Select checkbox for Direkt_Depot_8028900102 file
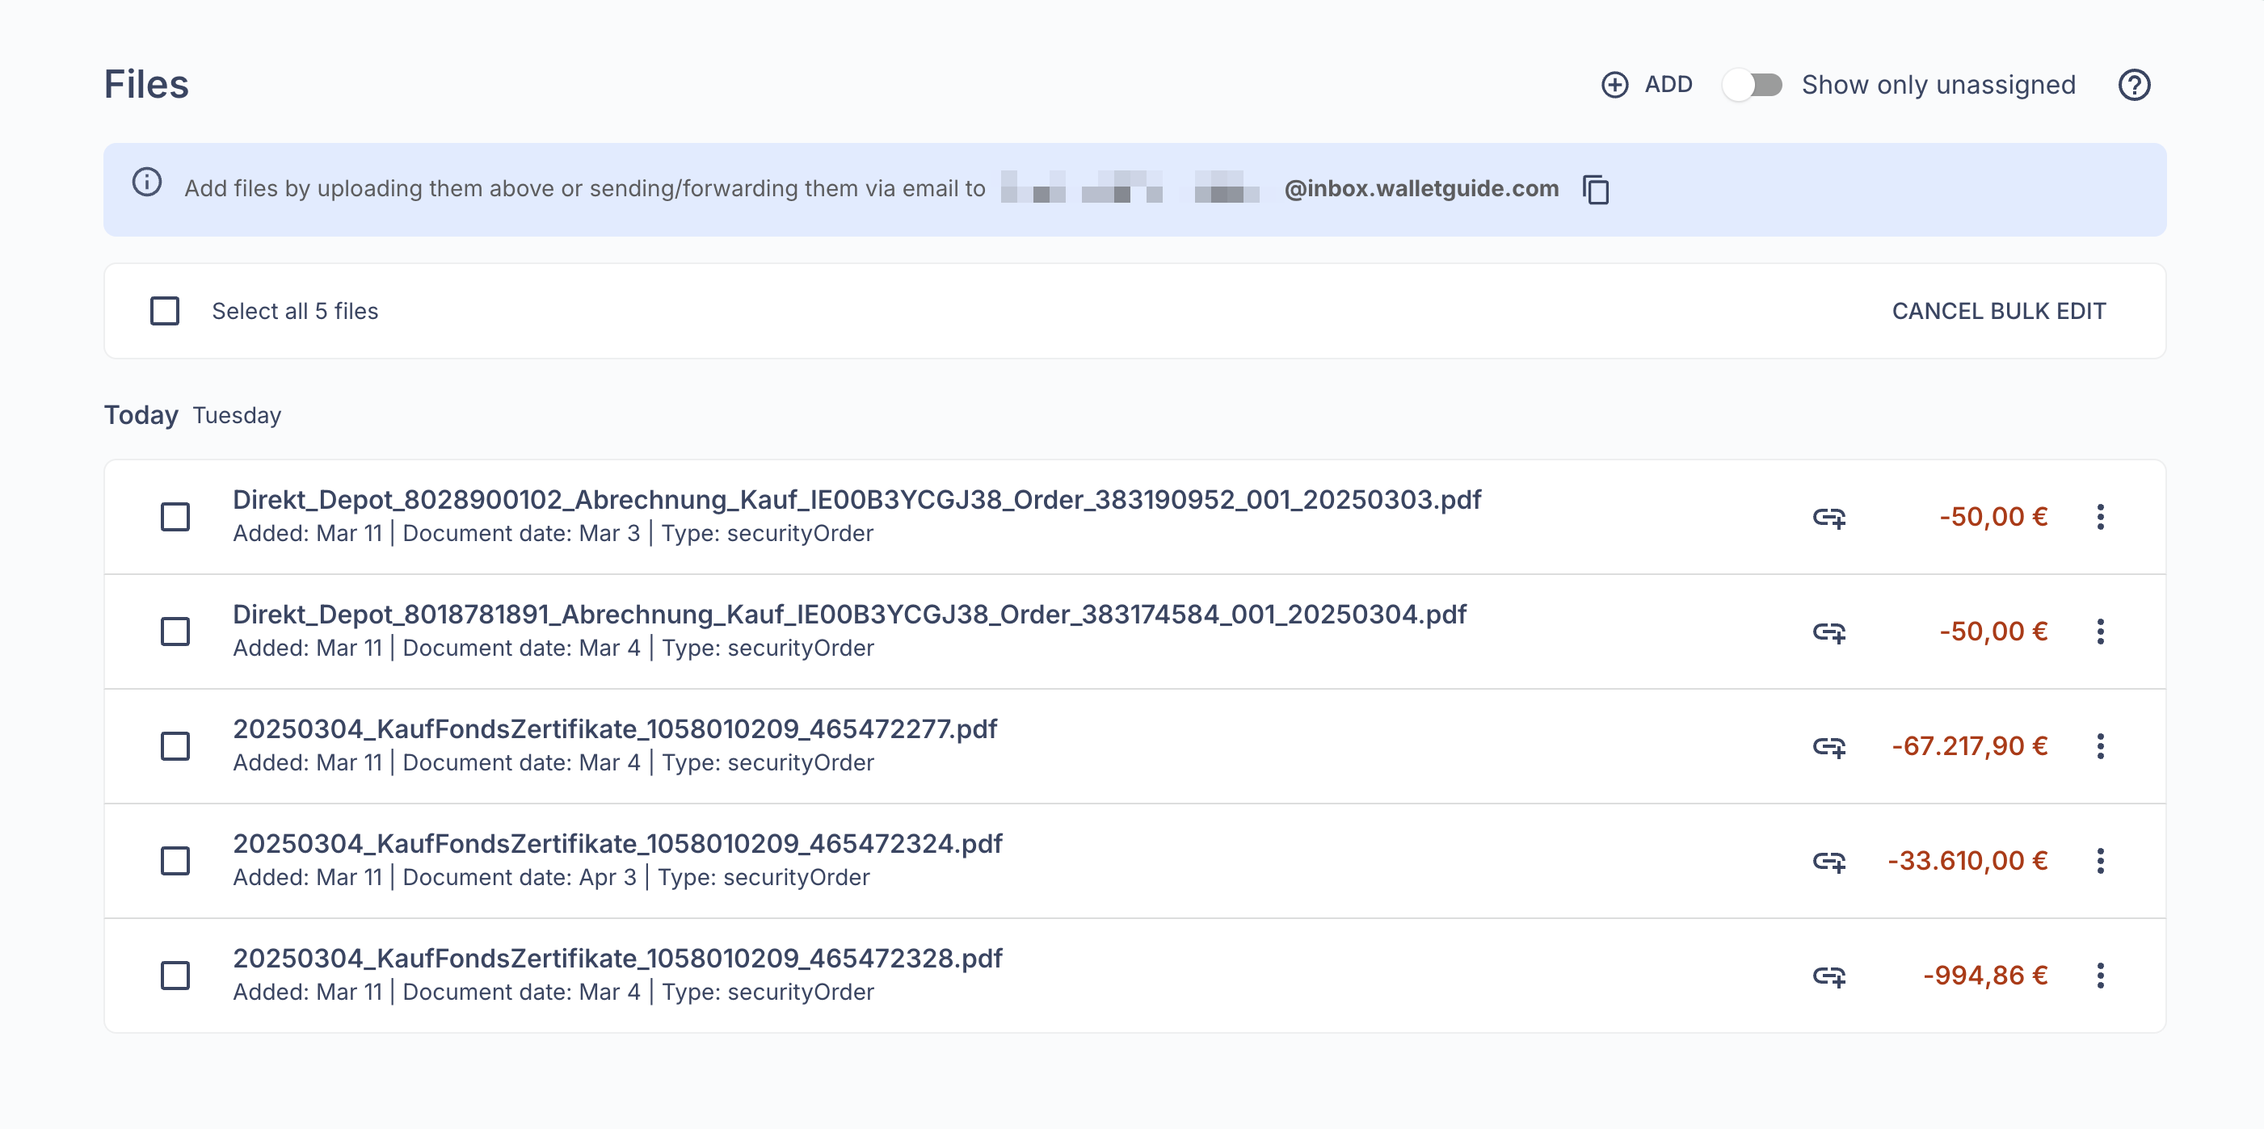Image resolution: width=2264 pixels, height=1129 pixels. click(175, 517)
